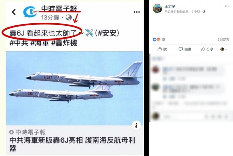This screenshot has height=156, width=233.
Task: Open 王定宇's profile picture
Action: coord(157,8)
